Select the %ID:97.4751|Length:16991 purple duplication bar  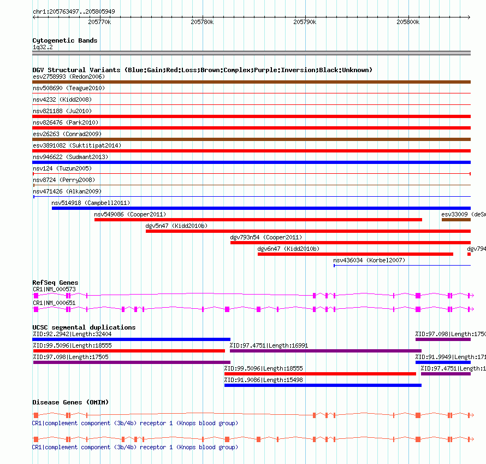pyautogui.click(x=325, y=351)
